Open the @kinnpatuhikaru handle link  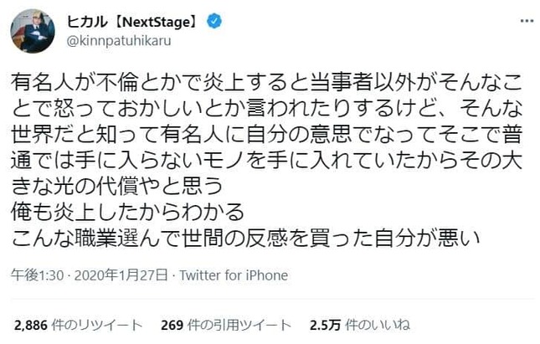pyautogui.click(x=116, y=39)
